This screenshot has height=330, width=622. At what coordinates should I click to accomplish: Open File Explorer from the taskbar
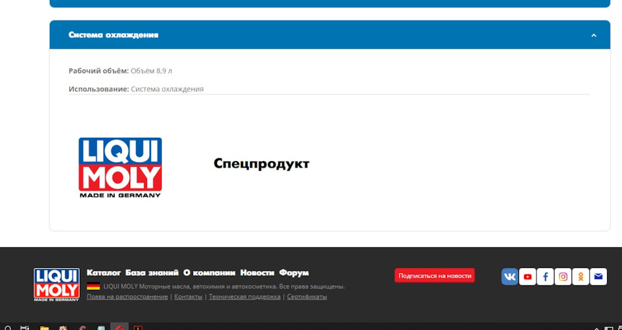(x=44, y=327)
